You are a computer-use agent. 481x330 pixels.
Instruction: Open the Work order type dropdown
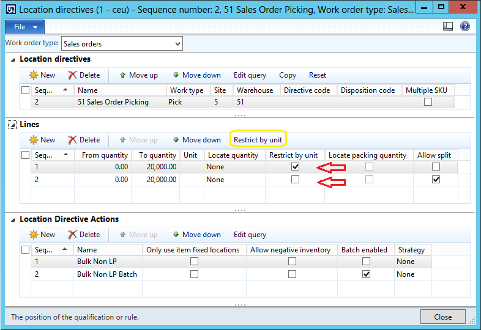(x=177, y=43)
